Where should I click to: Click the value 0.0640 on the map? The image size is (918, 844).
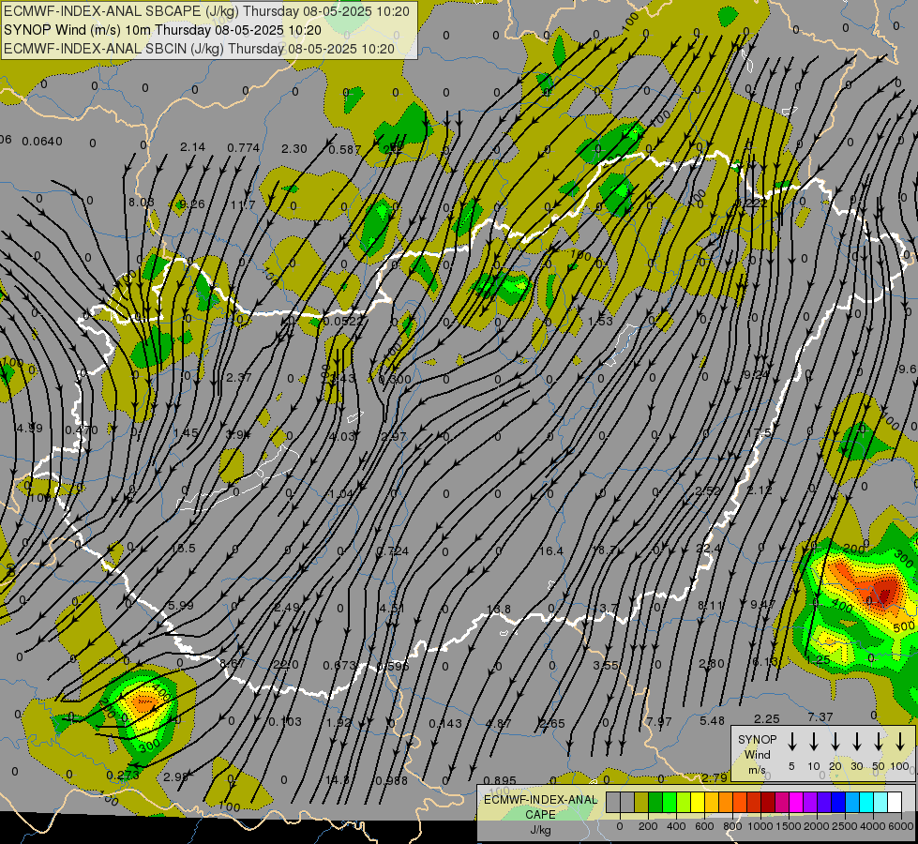[x=41, y=142]
